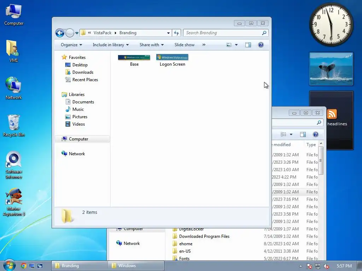Open Include in library dropdown
The width and height of the screenshot is (362, 271).
pos(111,45)
